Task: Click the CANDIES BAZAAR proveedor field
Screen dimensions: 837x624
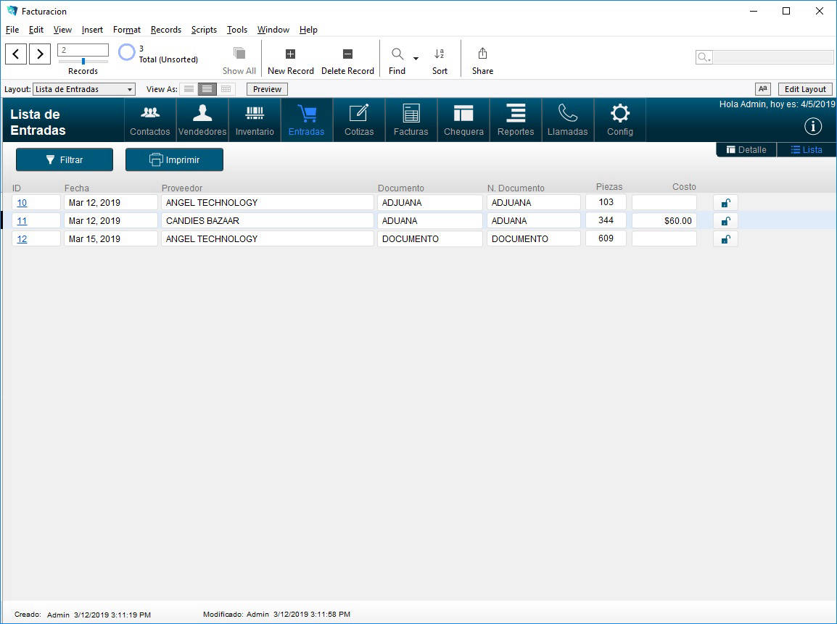Action: [268, 221]
